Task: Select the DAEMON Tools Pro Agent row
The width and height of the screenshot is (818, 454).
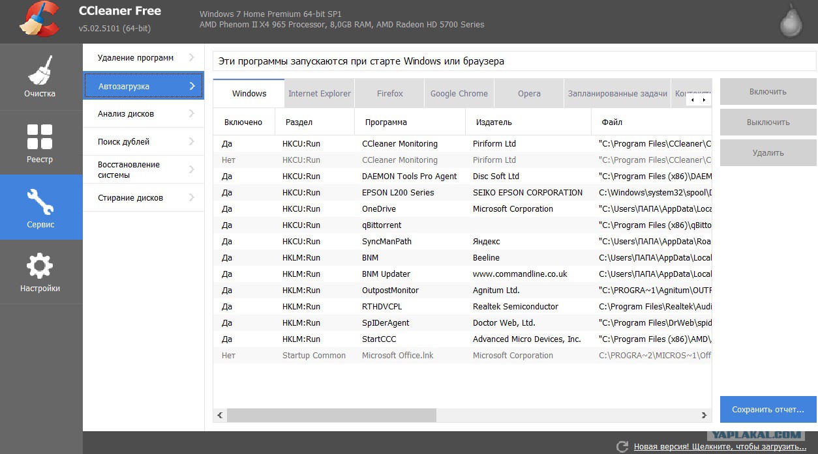Action: pyautogui.click(x=462, y=177)
